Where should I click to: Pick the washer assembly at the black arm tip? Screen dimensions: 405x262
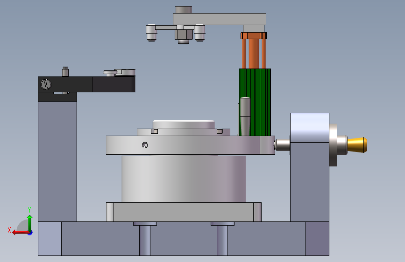119,72
